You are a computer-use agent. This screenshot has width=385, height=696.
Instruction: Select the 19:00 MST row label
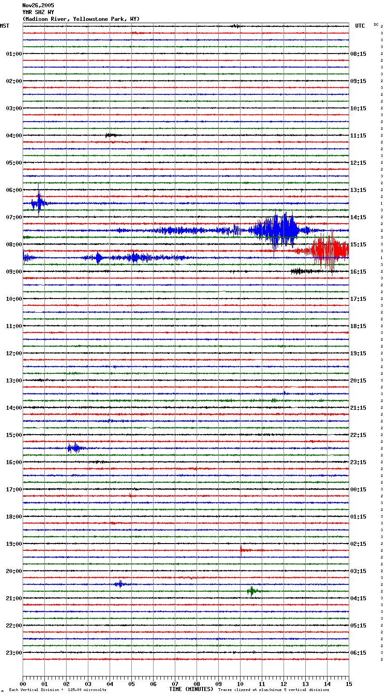[14, 544]
